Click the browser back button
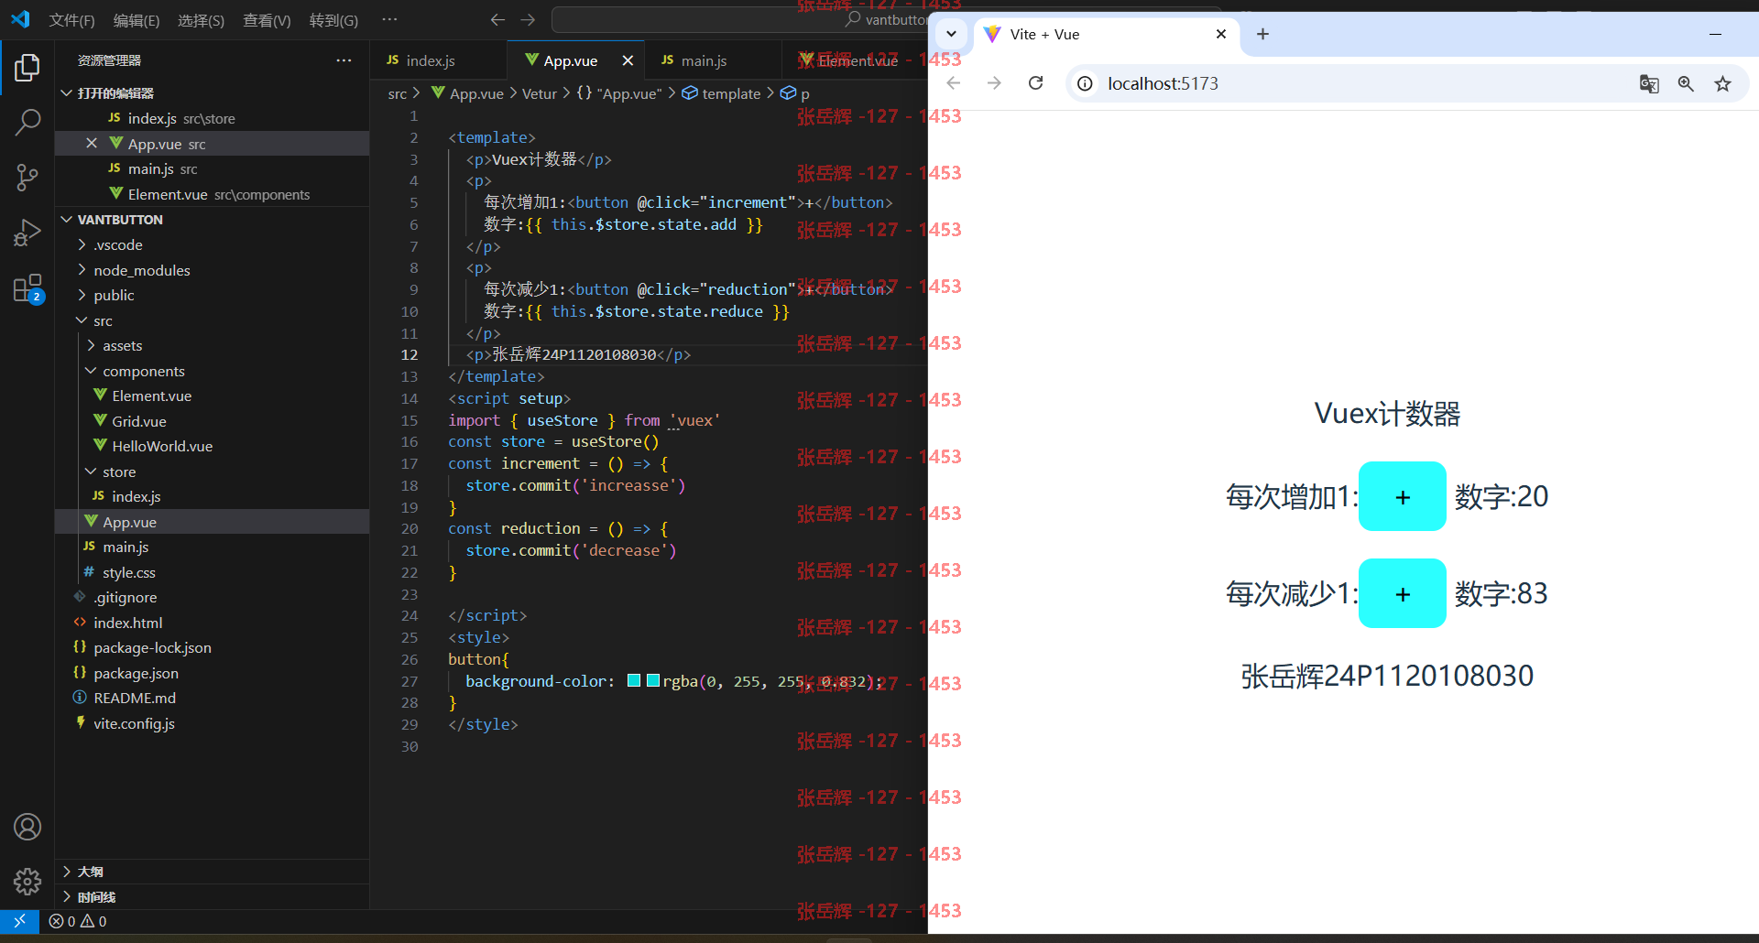Image resolution: width=1759 pixels, height=943 pixels. 953,83
